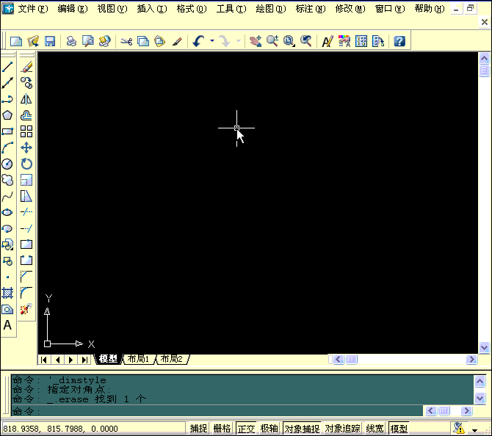Select the Hatch tool

(x=7, y=293)
